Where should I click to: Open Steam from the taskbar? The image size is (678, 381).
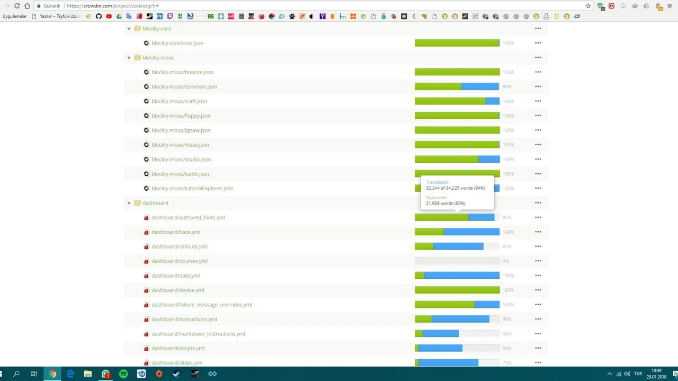pyautogui.click(x=177, y=374)
